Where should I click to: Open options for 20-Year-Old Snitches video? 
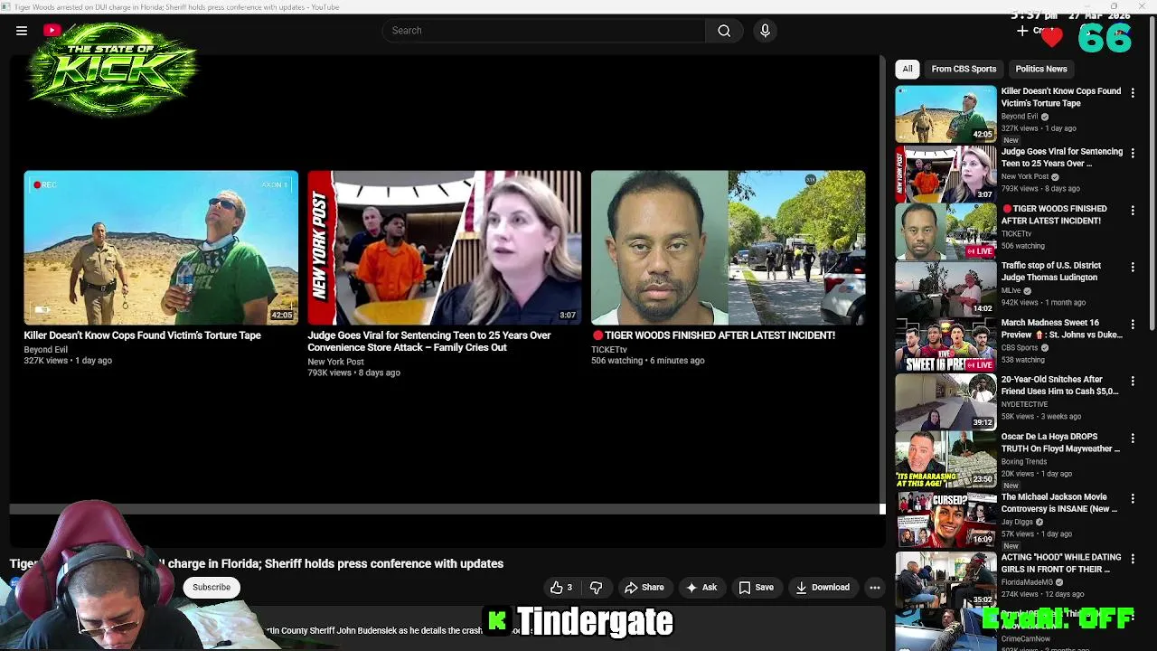[1133, 381]
